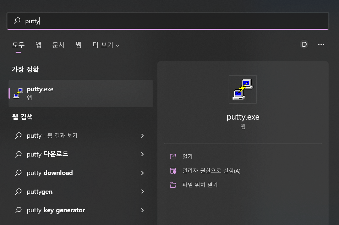Click the putty search text field
339x225 pixels.
tap(168, 21)
